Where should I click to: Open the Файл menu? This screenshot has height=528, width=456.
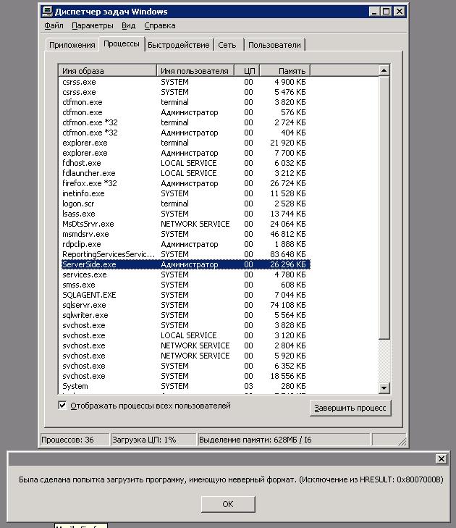pos(54,25)
